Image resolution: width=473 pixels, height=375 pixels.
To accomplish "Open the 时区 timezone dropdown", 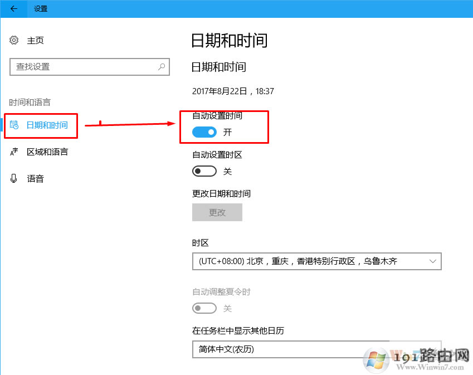I will pyautogui.click(x=316, y=261).
